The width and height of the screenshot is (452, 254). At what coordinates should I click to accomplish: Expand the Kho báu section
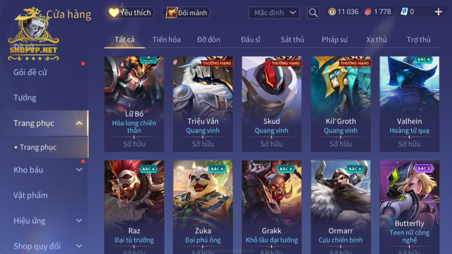click(79, 170)
